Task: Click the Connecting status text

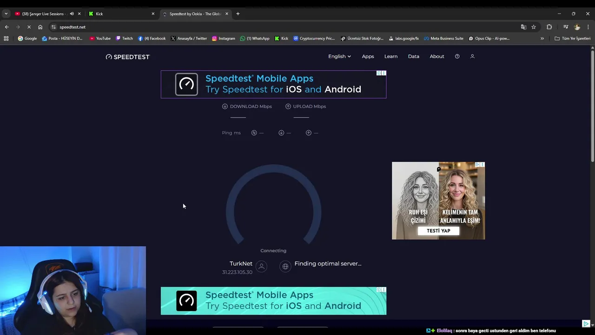Action: [273, 250]
